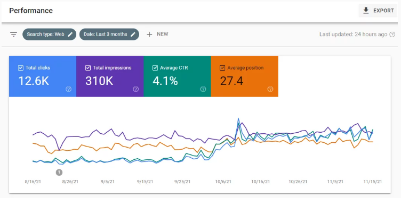Click the 11/15/21 axis date
The height and width of the screenshot is (198, 401).
(373, 182)
